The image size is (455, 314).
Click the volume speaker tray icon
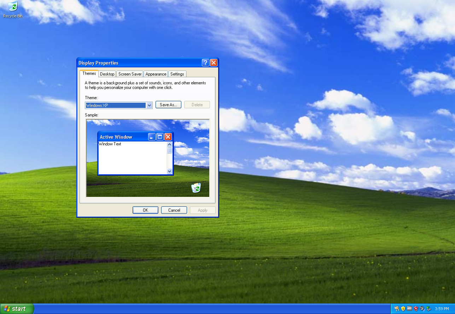(422, 309)
